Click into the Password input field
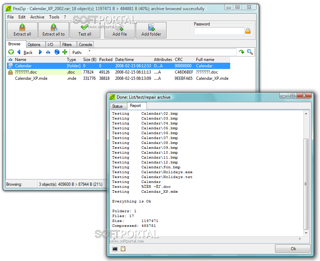The width and height of the screenshot is (320, 261). pos(219,31)
